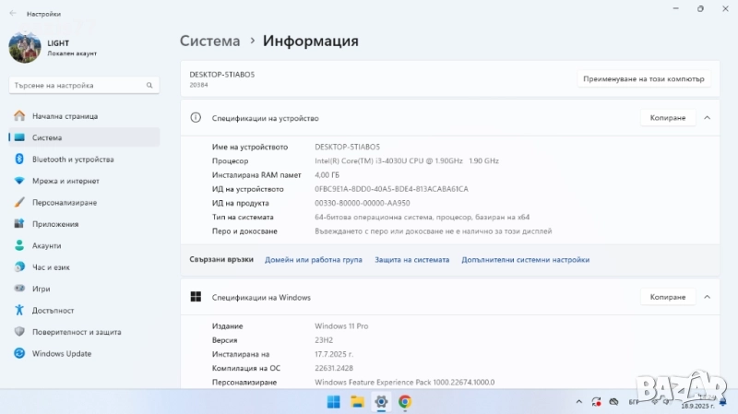Viewport: 738px width, 414px height.
Task: Go to the Home page menu item
Action: point(65,116)
